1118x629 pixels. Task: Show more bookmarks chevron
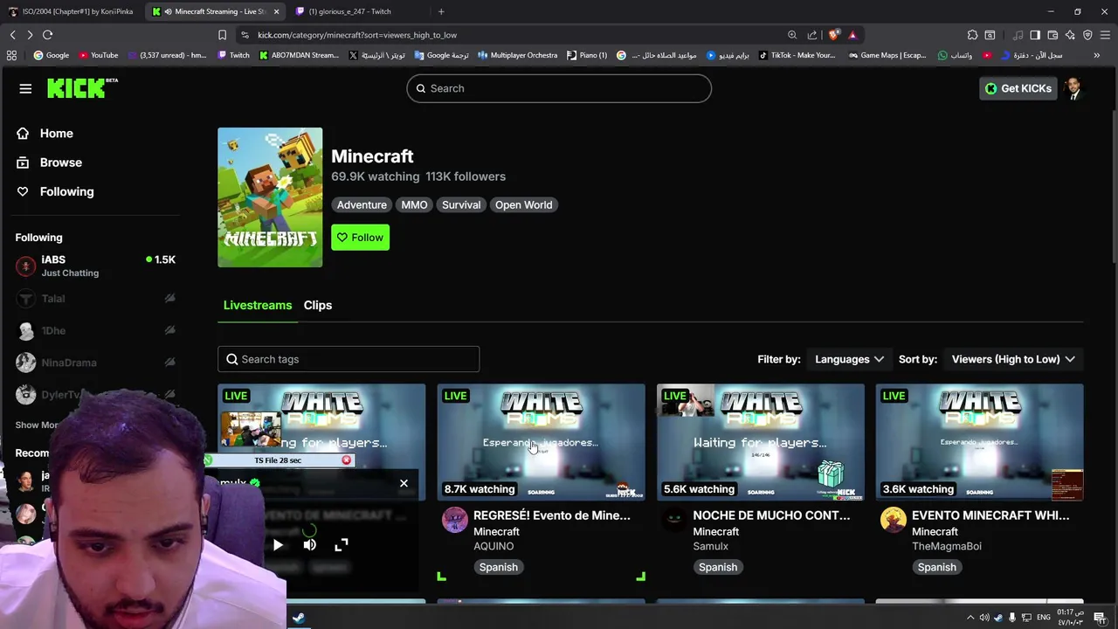tap(1097, 55)
